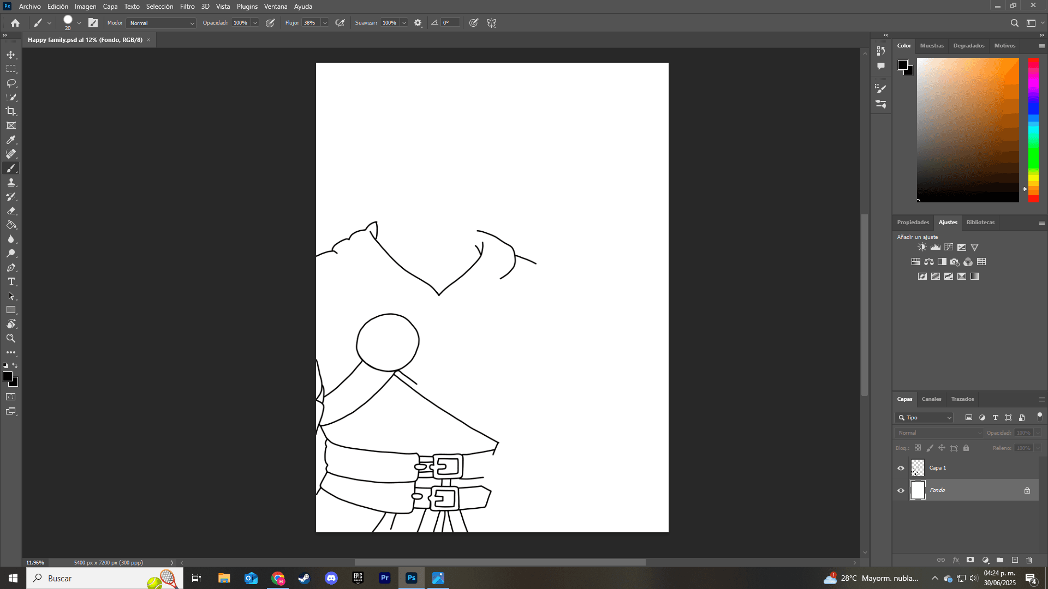This screenshot has height=589, width=1048.
Task: Select the Lasso tool
Action: [x=11, y=83]
